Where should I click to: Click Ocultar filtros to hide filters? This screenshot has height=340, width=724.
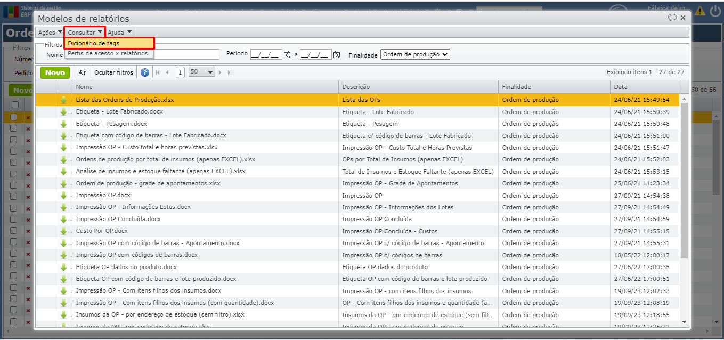(x=113, y=72)
